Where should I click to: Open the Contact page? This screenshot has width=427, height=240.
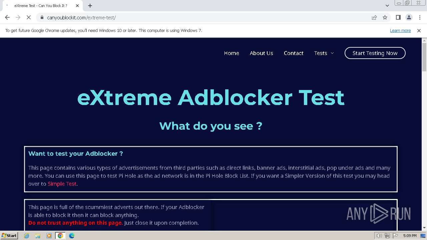click(x=294, y=53)
